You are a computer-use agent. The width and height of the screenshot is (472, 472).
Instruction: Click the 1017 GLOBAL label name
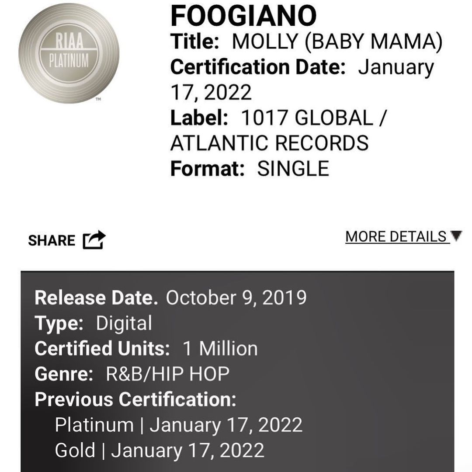tap(307, 118)
